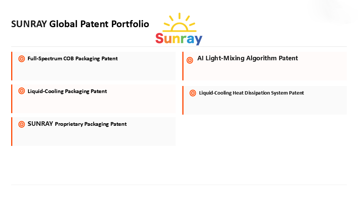Click the SUNRAY Proprietary Packaging Patent label
The height and width of the screenshot is (201, 358).
[77, 124]
